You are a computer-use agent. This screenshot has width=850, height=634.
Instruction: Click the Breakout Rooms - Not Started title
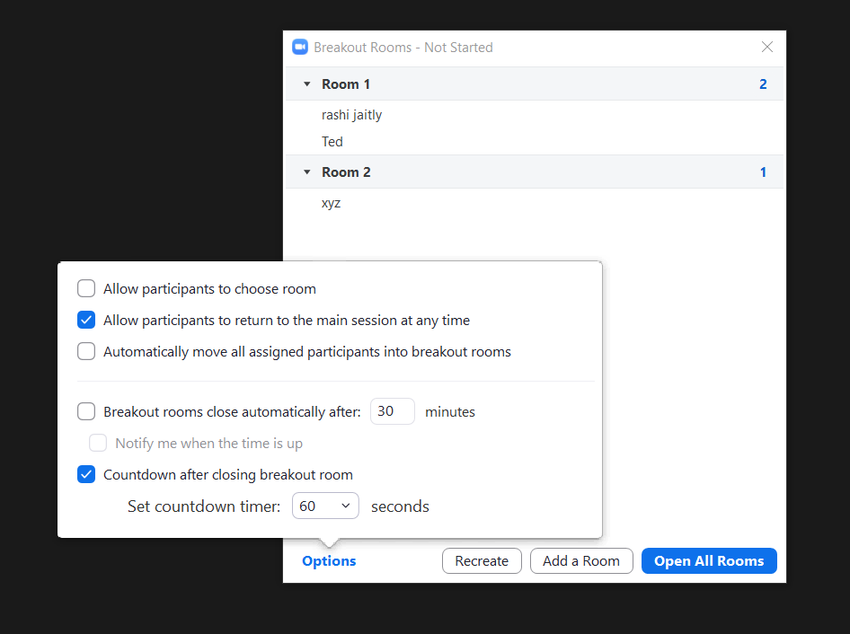(403, 47)
